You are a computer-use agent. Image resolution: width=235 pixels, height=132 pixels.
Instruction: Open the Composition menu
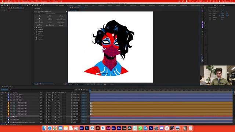pyautogui.click(x=26, y=1)
